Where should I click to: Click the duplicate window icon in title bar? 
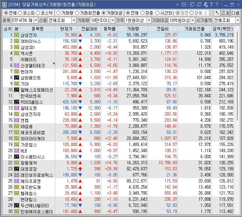click(199, 5)
